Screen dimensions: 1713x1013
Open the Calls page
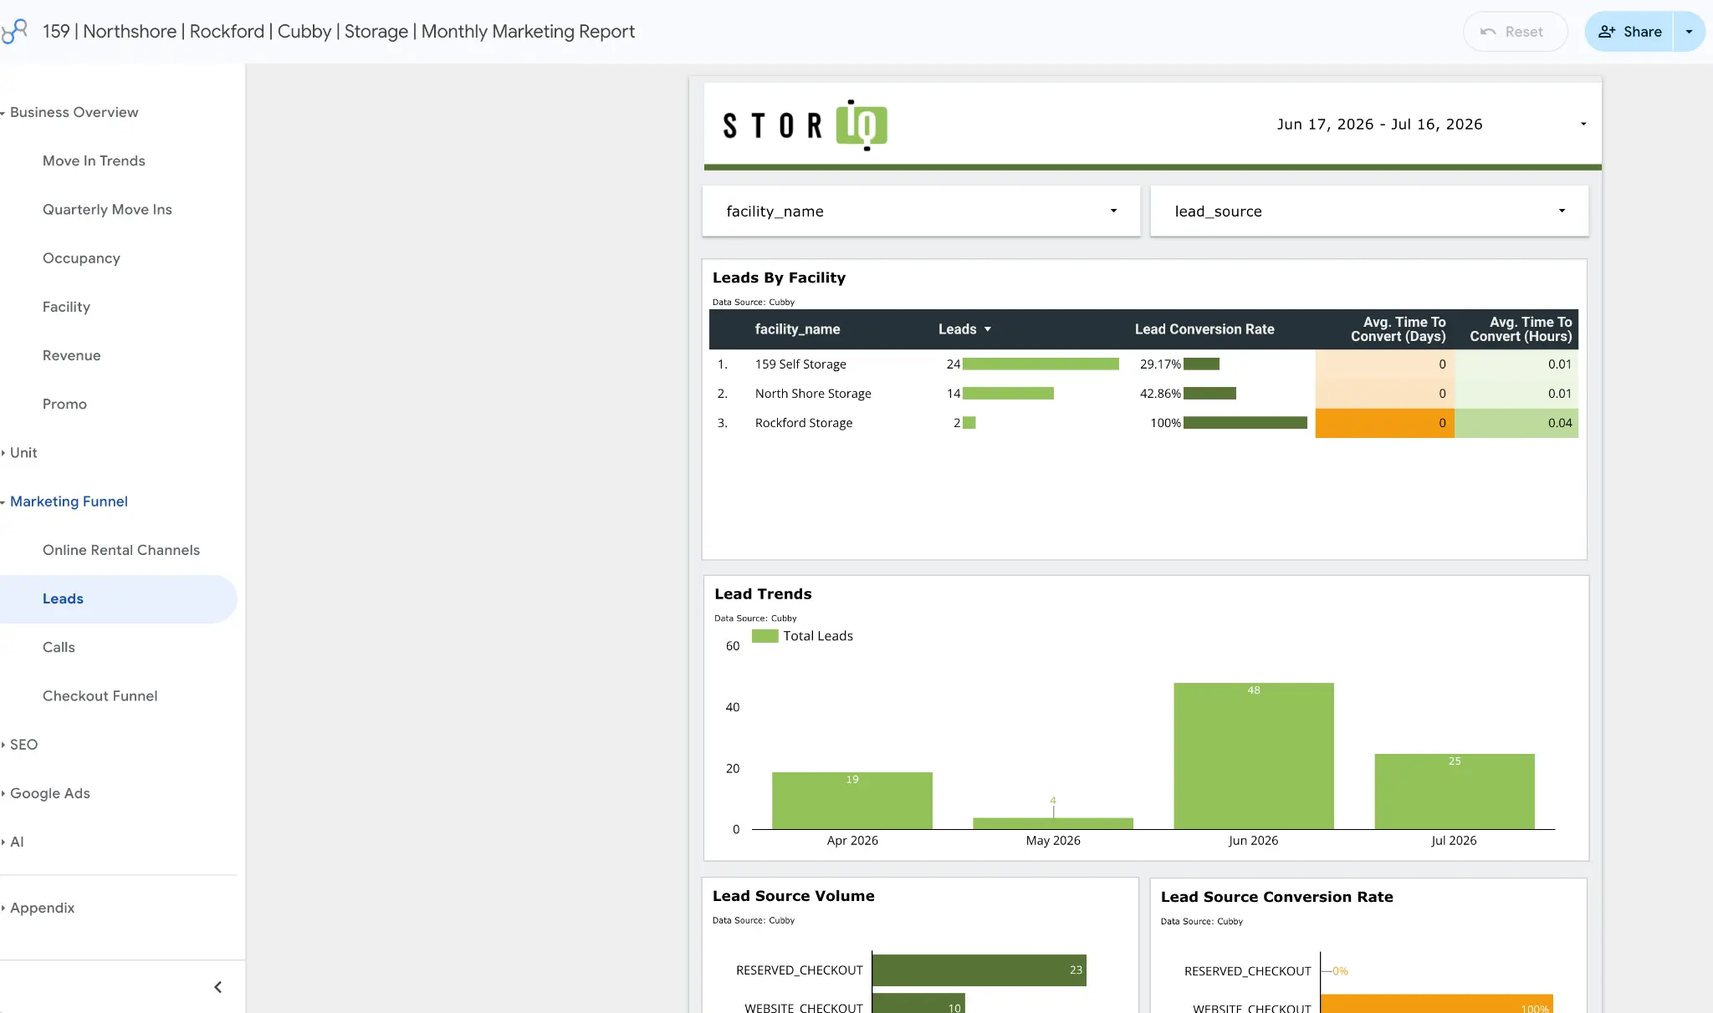pos(59,647)
